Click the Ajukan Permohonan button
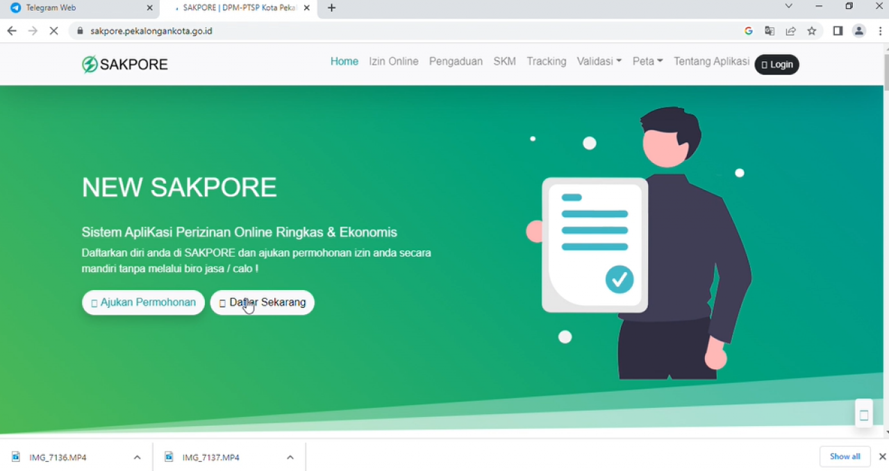This screenshot has width=889, height=471. (143, 302)
